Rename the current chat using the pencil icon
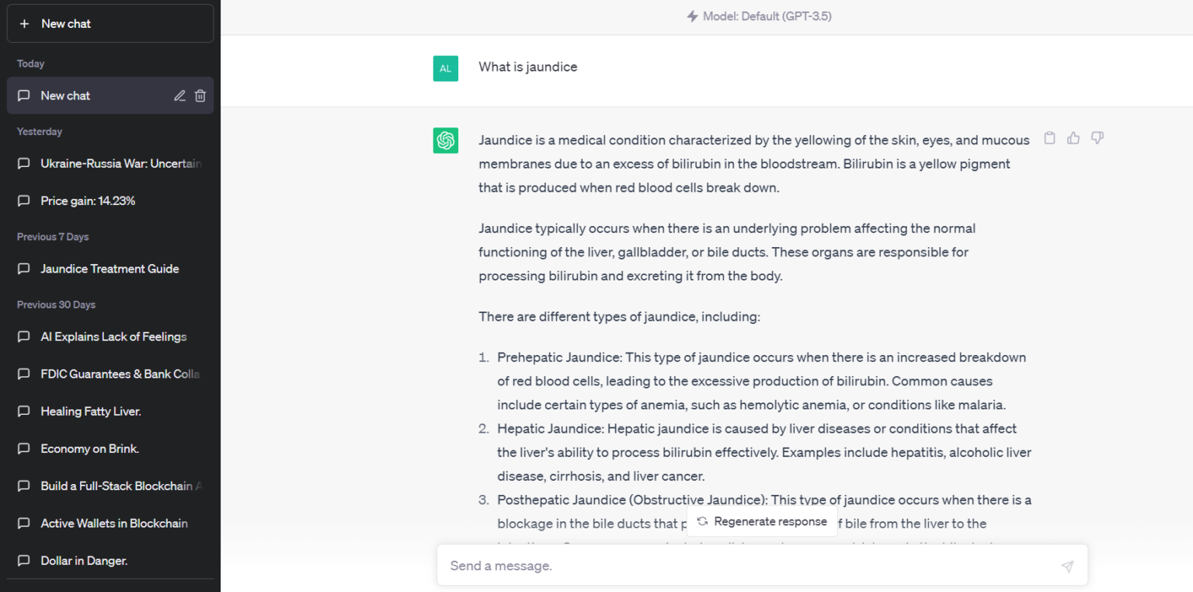The image size is (1193, 592). (179, 95)
